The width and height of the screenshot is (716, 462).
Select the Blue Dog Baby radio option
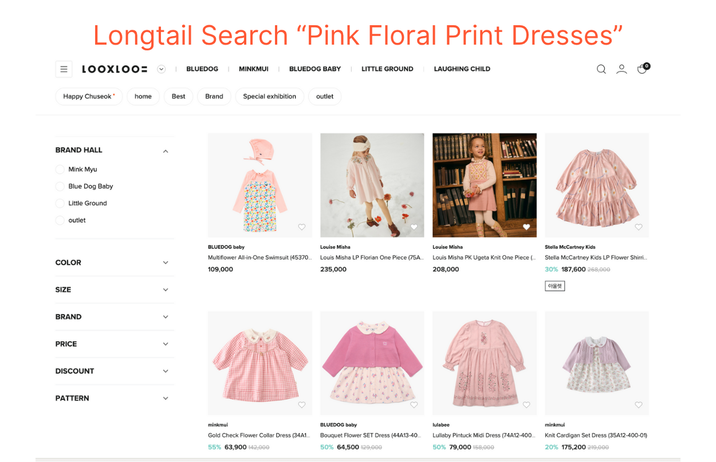point(60,186)
